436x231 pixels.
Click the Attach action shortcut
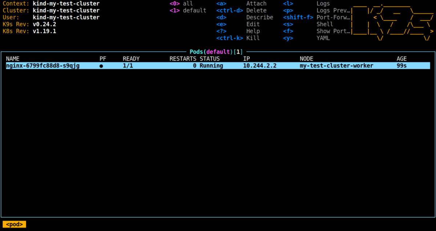point(257,4)
